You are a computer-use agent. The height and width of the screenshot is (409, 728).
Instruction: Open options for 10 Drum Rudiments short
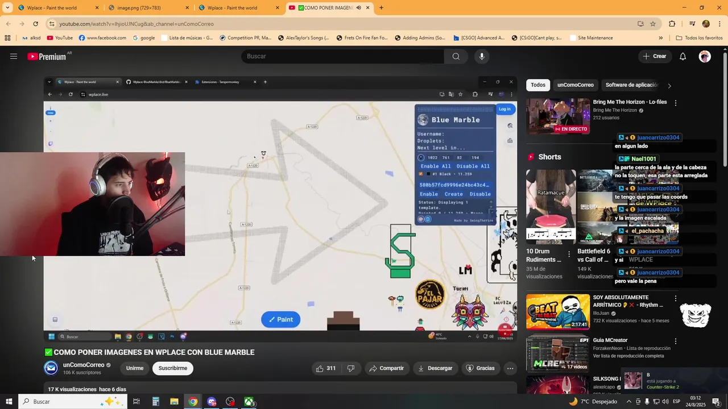pyautogui.click(x=569, y=254)
